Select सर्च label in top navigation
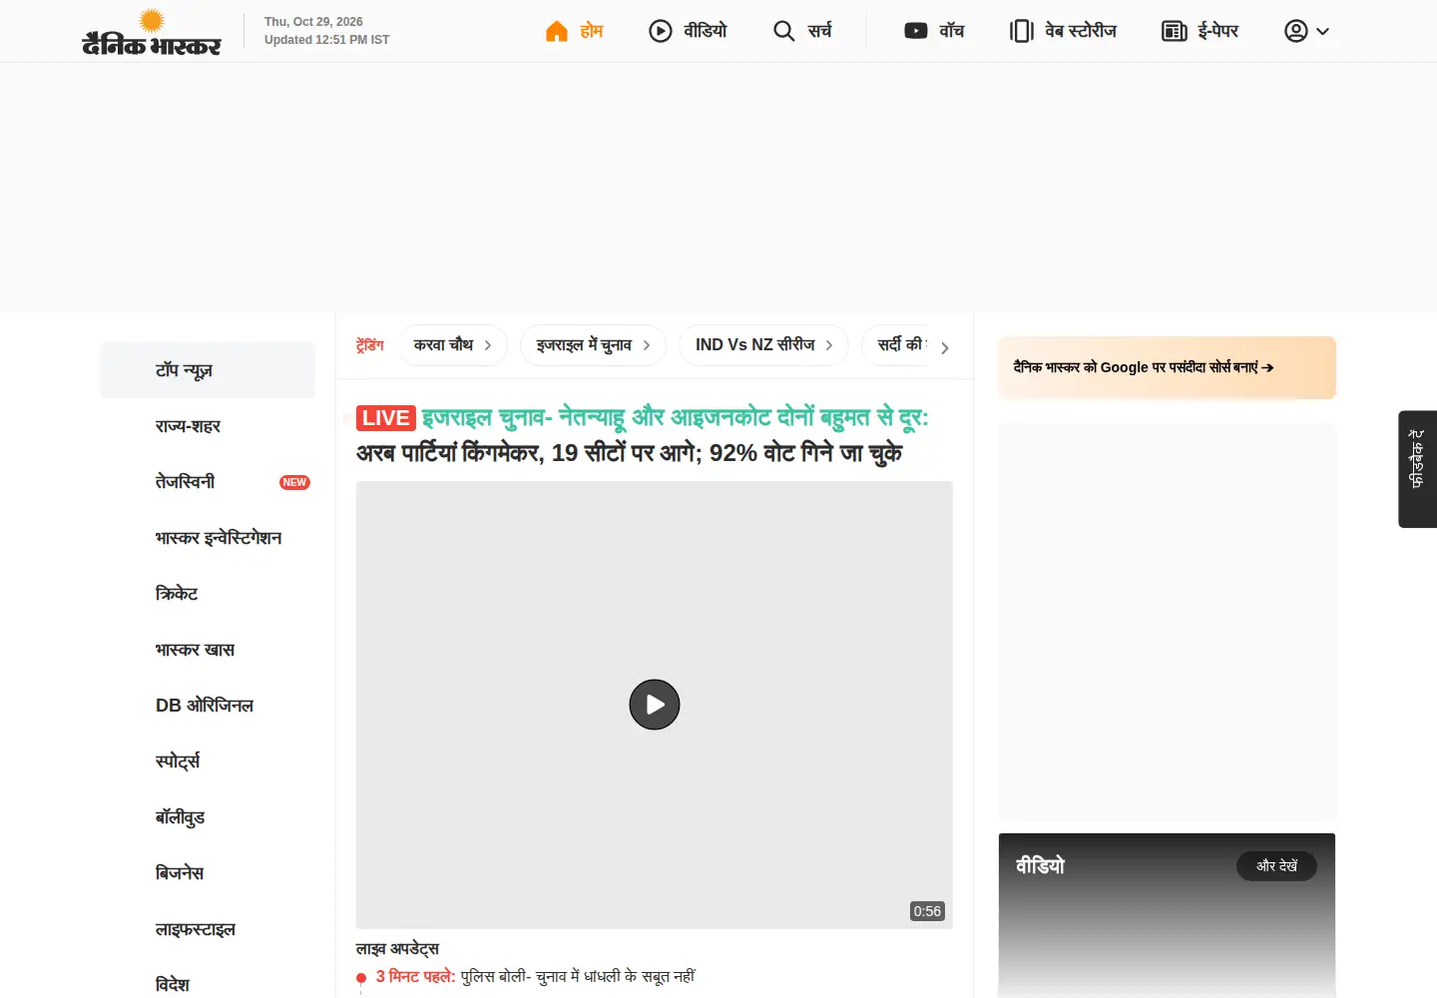This screenshot has height=998, width=1437. click(x=819, y=31)
